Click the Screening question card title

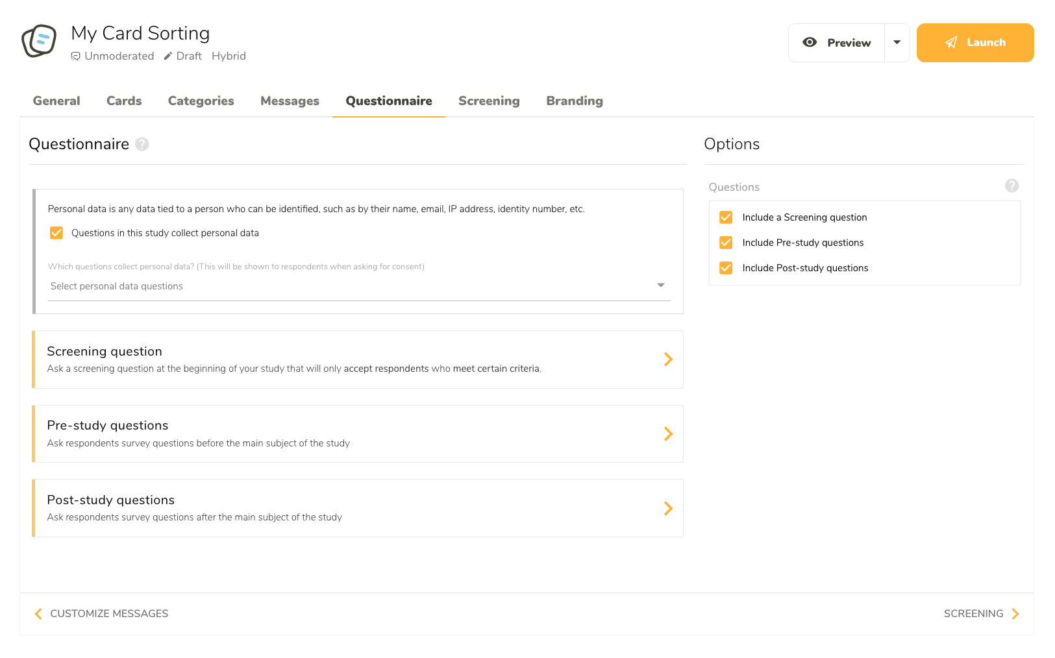(105, 351)
